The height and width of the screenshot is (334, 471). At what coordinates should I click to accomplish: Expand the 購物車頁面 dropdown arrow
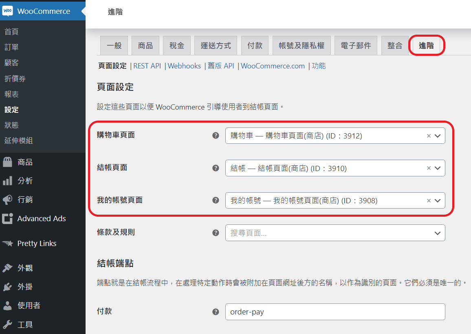pyautogui.click(x=438, y=136)
